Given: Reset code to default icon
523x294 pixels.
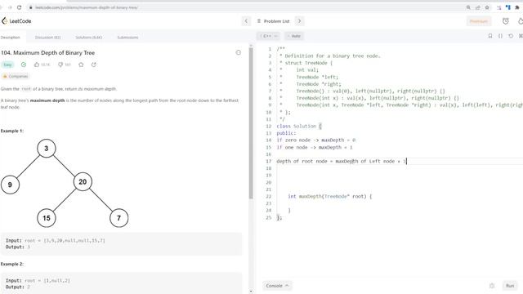Looking at the screenshot, I should pyautogui.click(x=511, y=36).
